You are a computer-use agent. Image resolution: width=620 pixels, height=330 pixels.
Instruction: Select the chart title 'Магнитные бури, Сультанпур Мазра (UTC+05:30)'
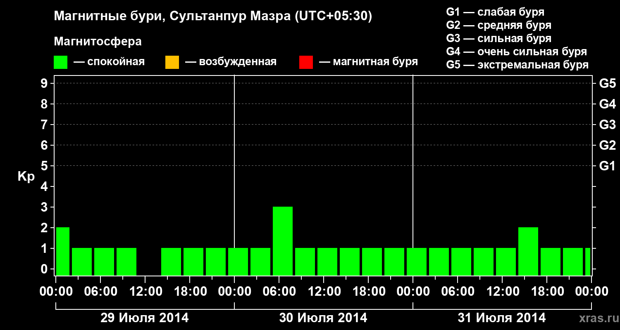(x=213, y=16)
